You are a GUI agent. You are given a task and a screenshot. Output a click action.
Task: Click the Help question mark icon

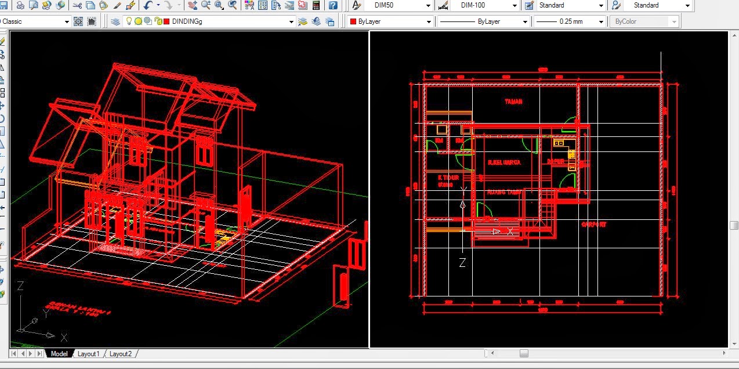(333, 5)
